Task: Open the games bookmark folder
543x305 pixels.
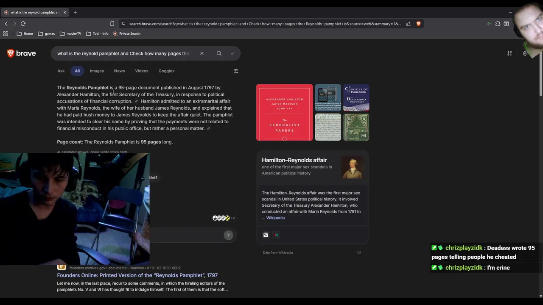Action: [46, 33]
